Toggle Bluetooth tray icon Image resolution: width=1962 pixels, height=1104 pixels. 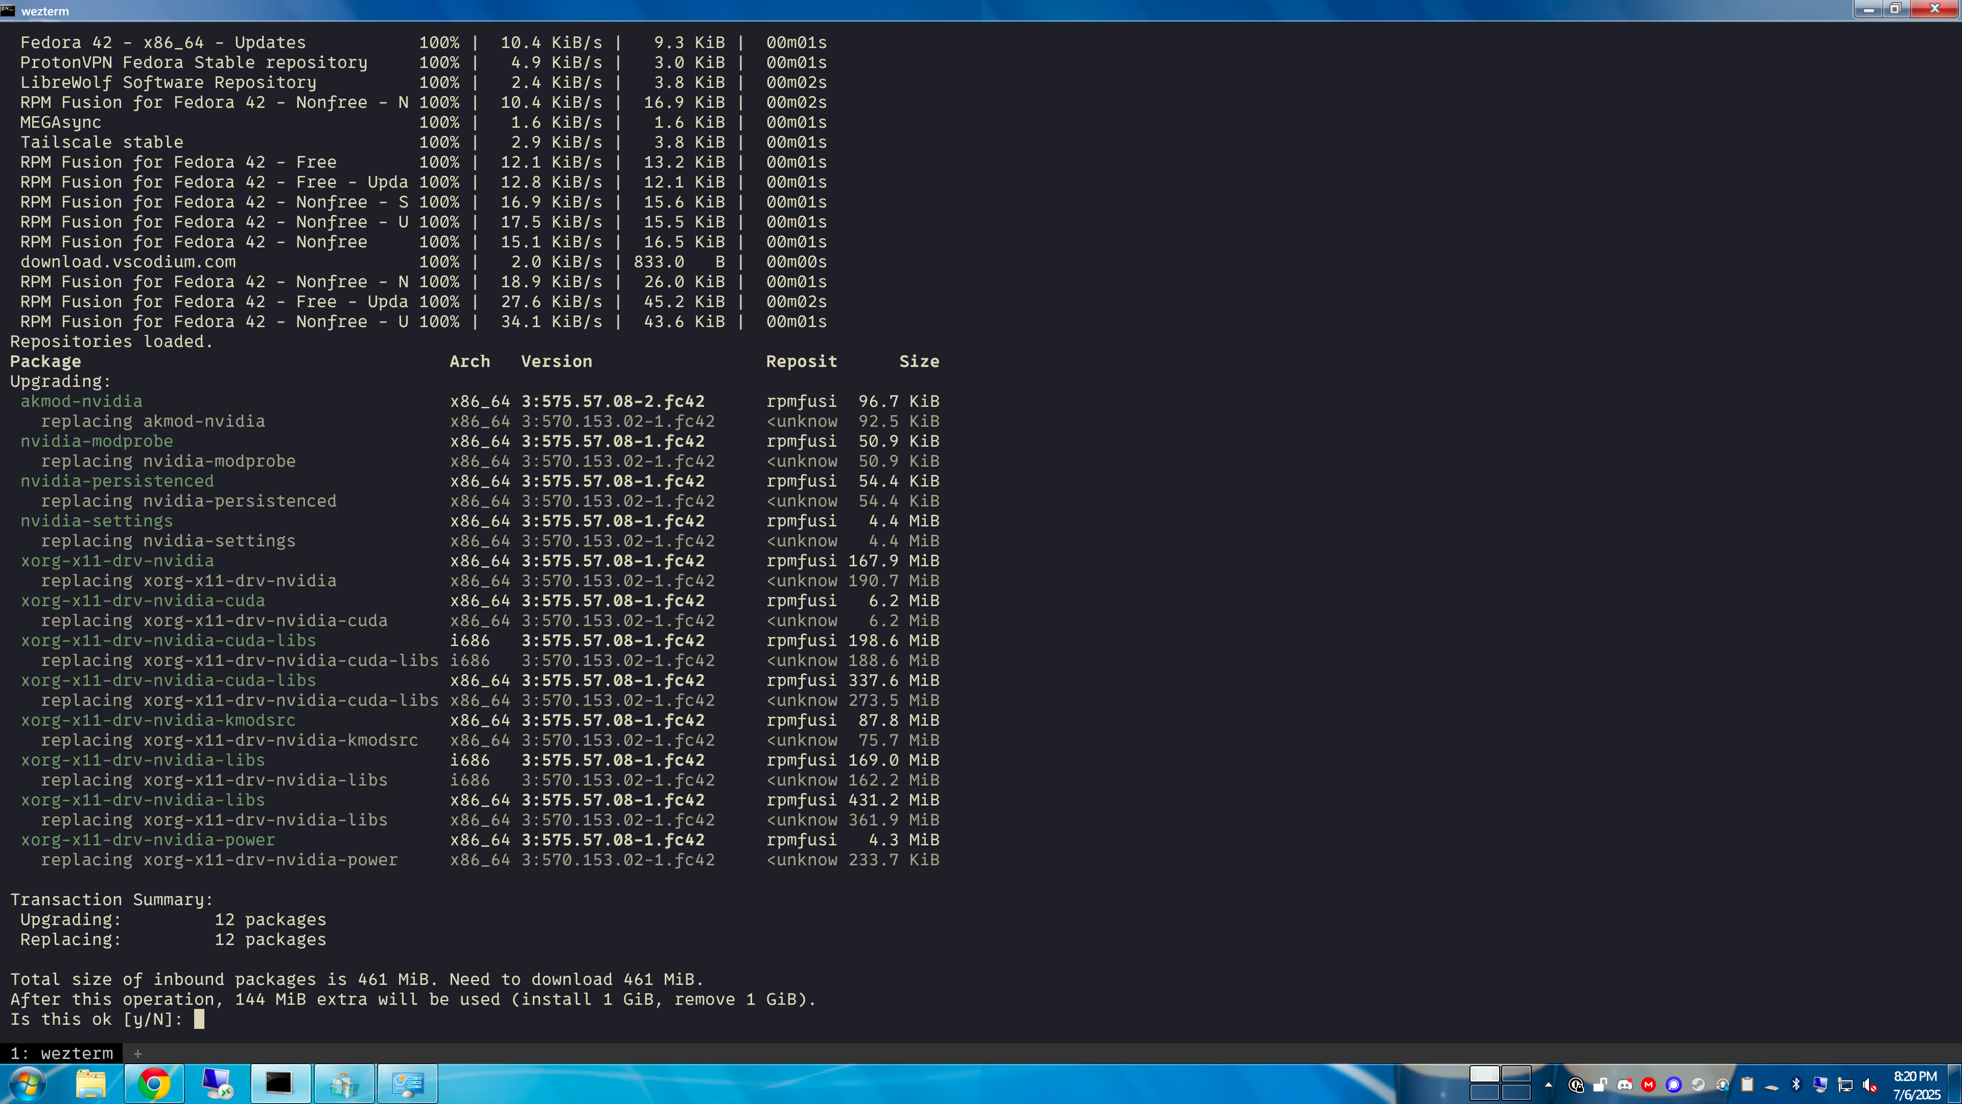(x=1796, y=1085)
